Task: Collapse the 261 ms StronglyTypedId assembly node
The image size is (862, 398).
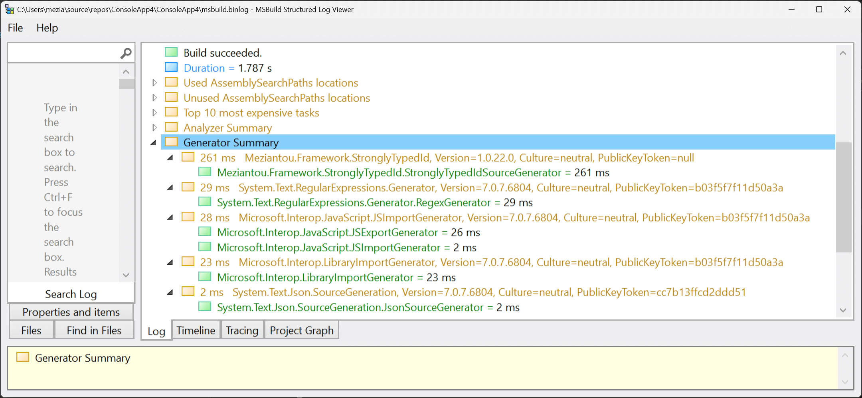Action: pyautogui.click(x=170, y=158)
